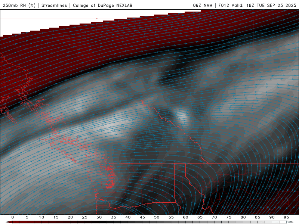Click the colorbar label '95'
The height and width of the screenshot is (224, 299).
click(x=286, y=217)
